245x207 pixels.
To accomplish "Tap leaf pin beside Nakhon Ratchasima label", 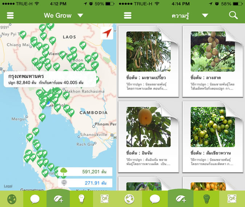I will (x=66, y=95).
